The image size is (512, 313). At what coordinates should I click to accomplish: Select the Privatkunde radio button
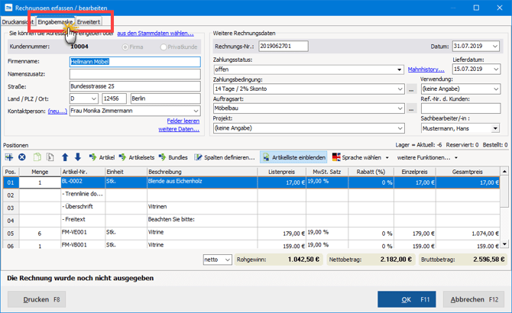164,47
